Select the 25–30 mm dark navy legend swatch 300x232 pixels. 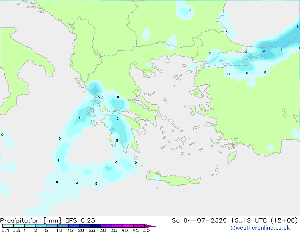[x=96, y=226]
